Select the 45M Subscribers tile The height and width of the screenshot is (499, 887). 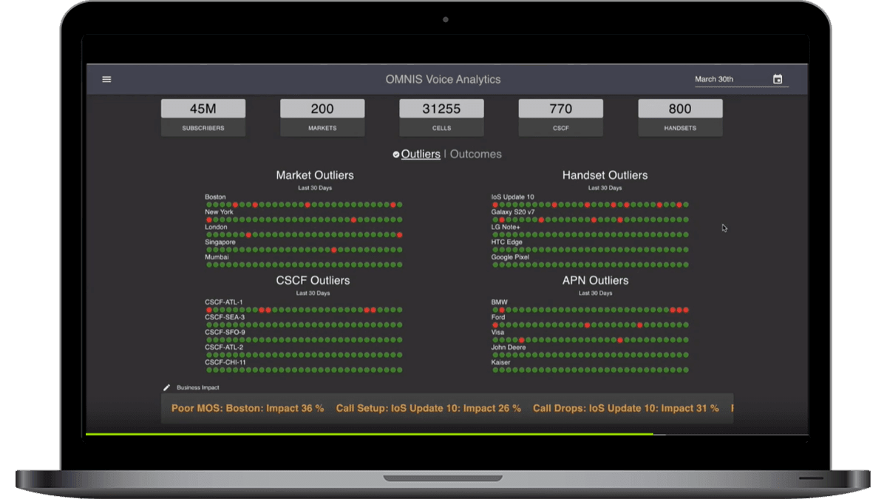203,117
